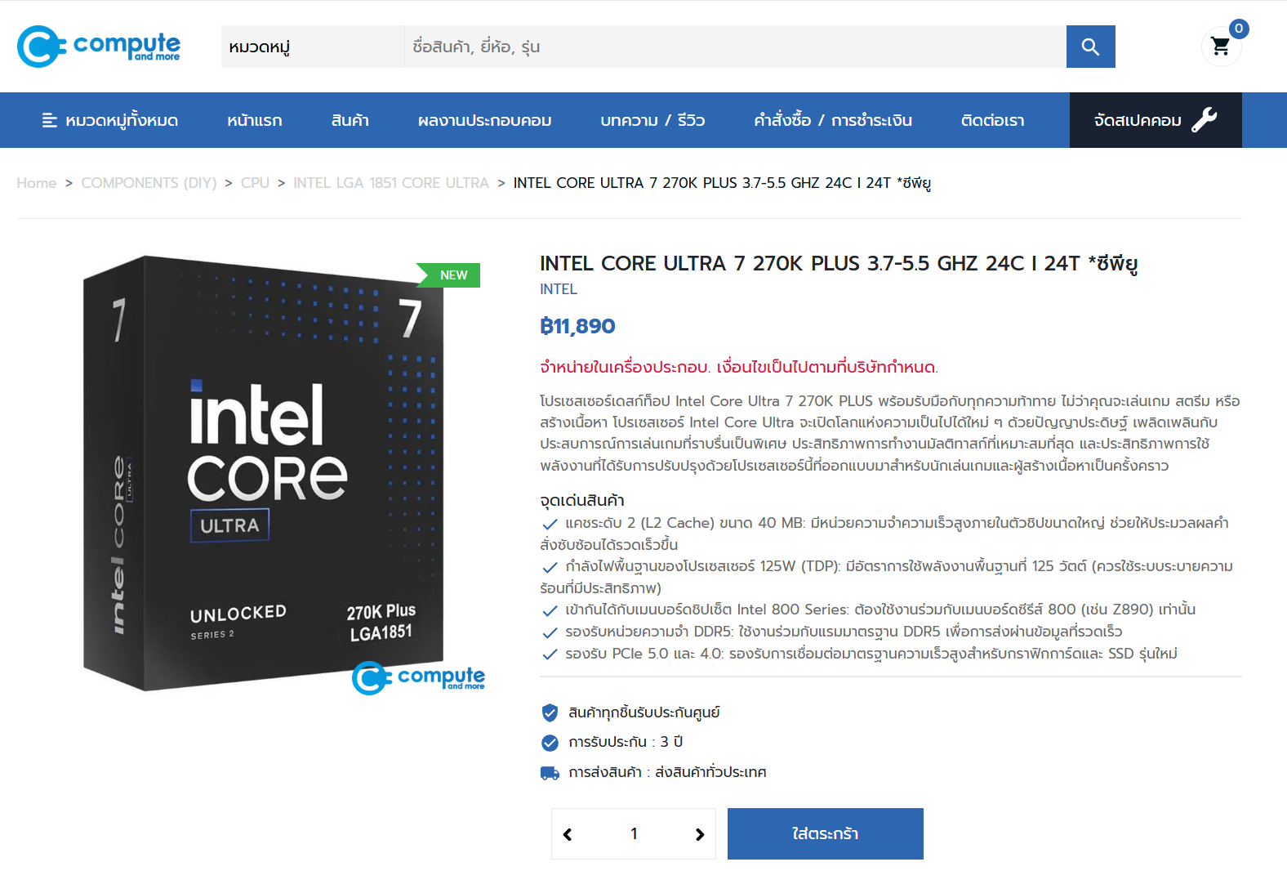The image size is (1287, 871).
Task: Decrease quantity with left arrow
Action: coord(568,834)
